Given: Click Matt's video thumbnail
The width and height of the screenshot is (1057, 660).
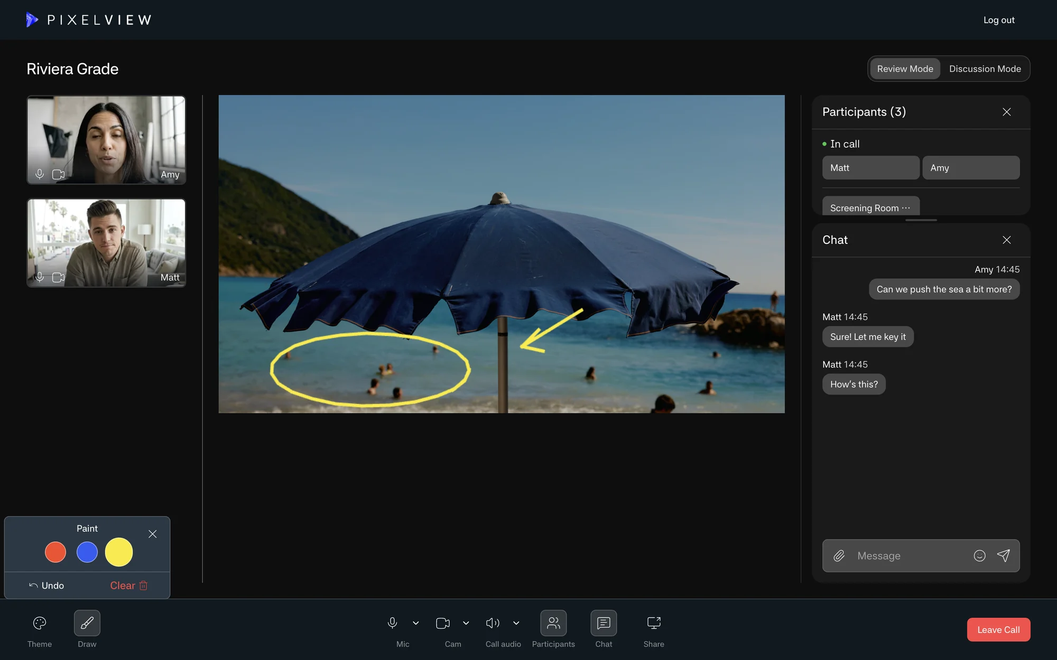Looking at the screenshot, I should coord(106,243).
